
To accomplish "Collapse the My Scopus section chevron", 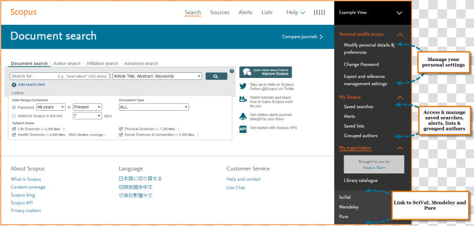I will click(400, 97).
